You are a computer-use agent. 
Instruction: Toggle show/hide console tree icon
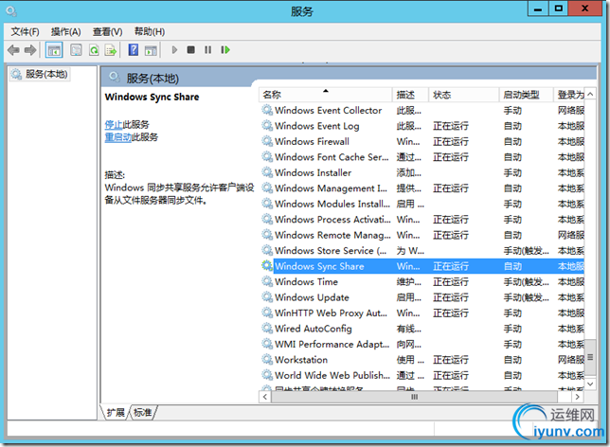click(x=54, y=50)
